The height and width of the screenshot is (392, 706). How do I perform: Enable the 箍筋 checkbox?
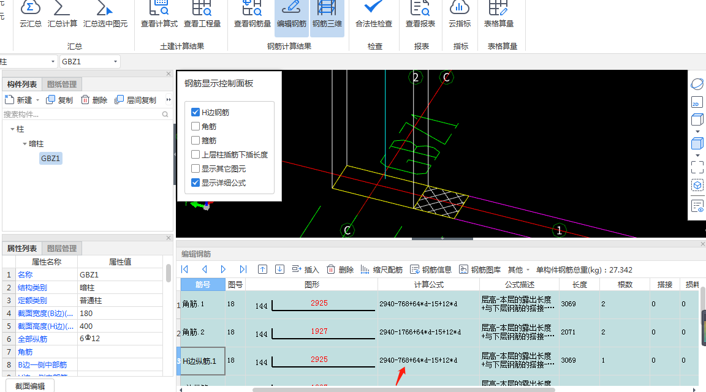coord(195,140)
